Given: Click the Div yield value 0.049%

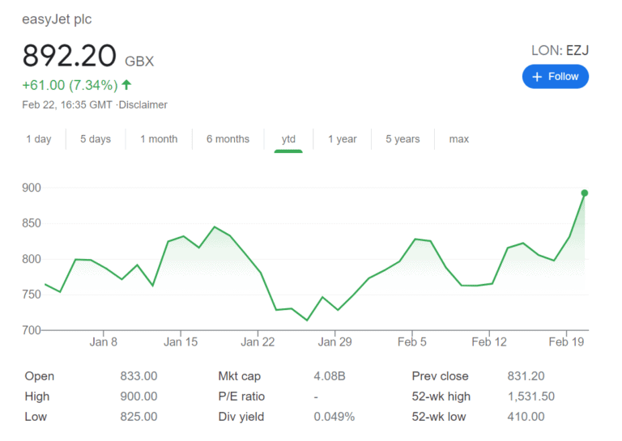Looking at the screenshot, I should [x=334, y=417].
